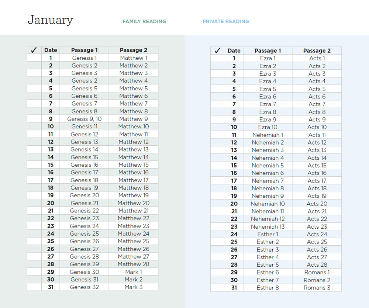Tick the checkbox next to Esther 8 row
The image size is (369, 308).
(x=217, y=288)
